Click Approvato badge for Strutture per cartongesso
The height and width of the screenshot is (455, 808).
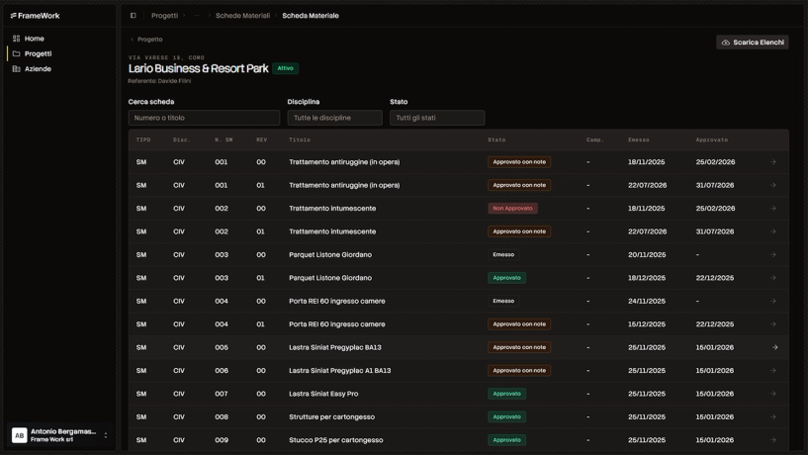coord(506,416)
